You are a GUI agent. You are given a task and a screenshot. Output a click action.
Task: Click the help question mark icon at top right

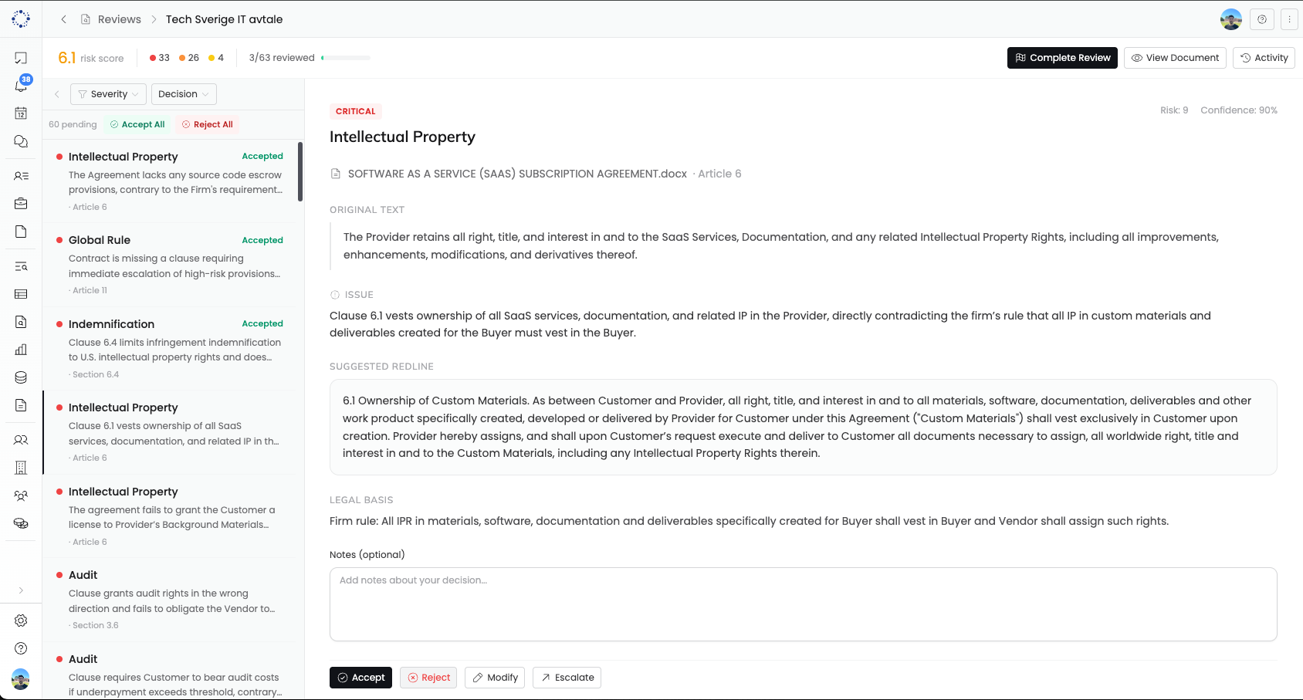pos(1262,19)
